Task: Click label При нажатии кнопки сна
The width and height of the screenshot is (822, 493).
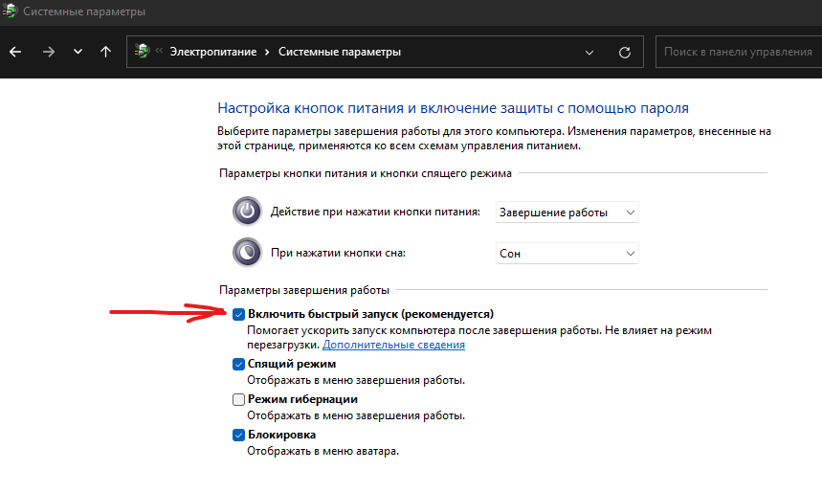Action: click(x=338, y=253)
